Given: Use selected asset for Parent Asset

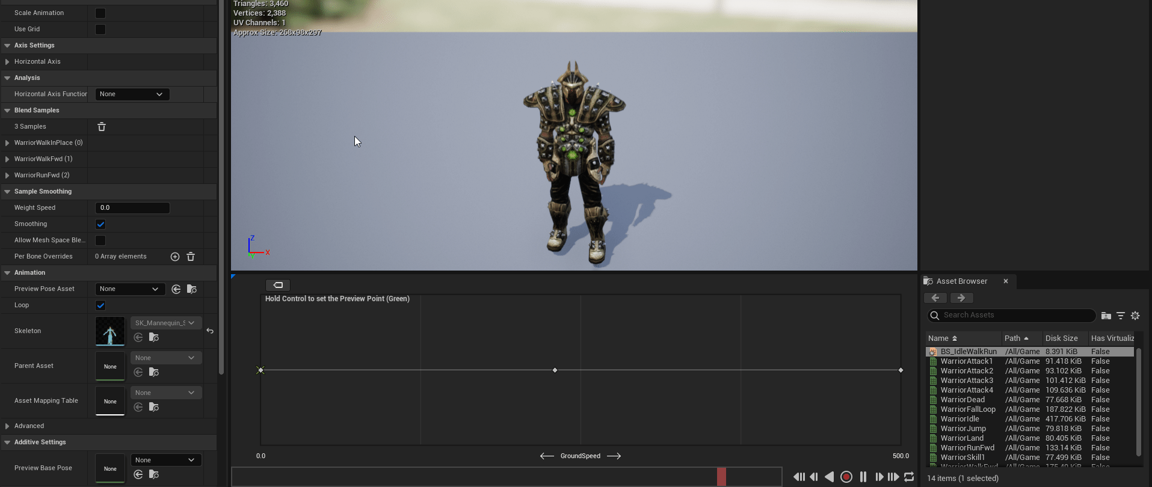Looking at the screenshot, I should point(138,373).
